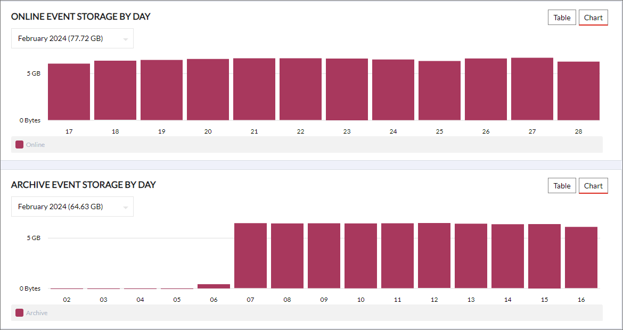The image size is (623, 330).
Task: Open the Archive storage month dropdown
Action: click(72, 207)
